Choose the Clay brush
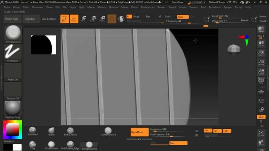The width and height of the screenshot is (269, 151). pyautogui.click(x=32, y=146)
